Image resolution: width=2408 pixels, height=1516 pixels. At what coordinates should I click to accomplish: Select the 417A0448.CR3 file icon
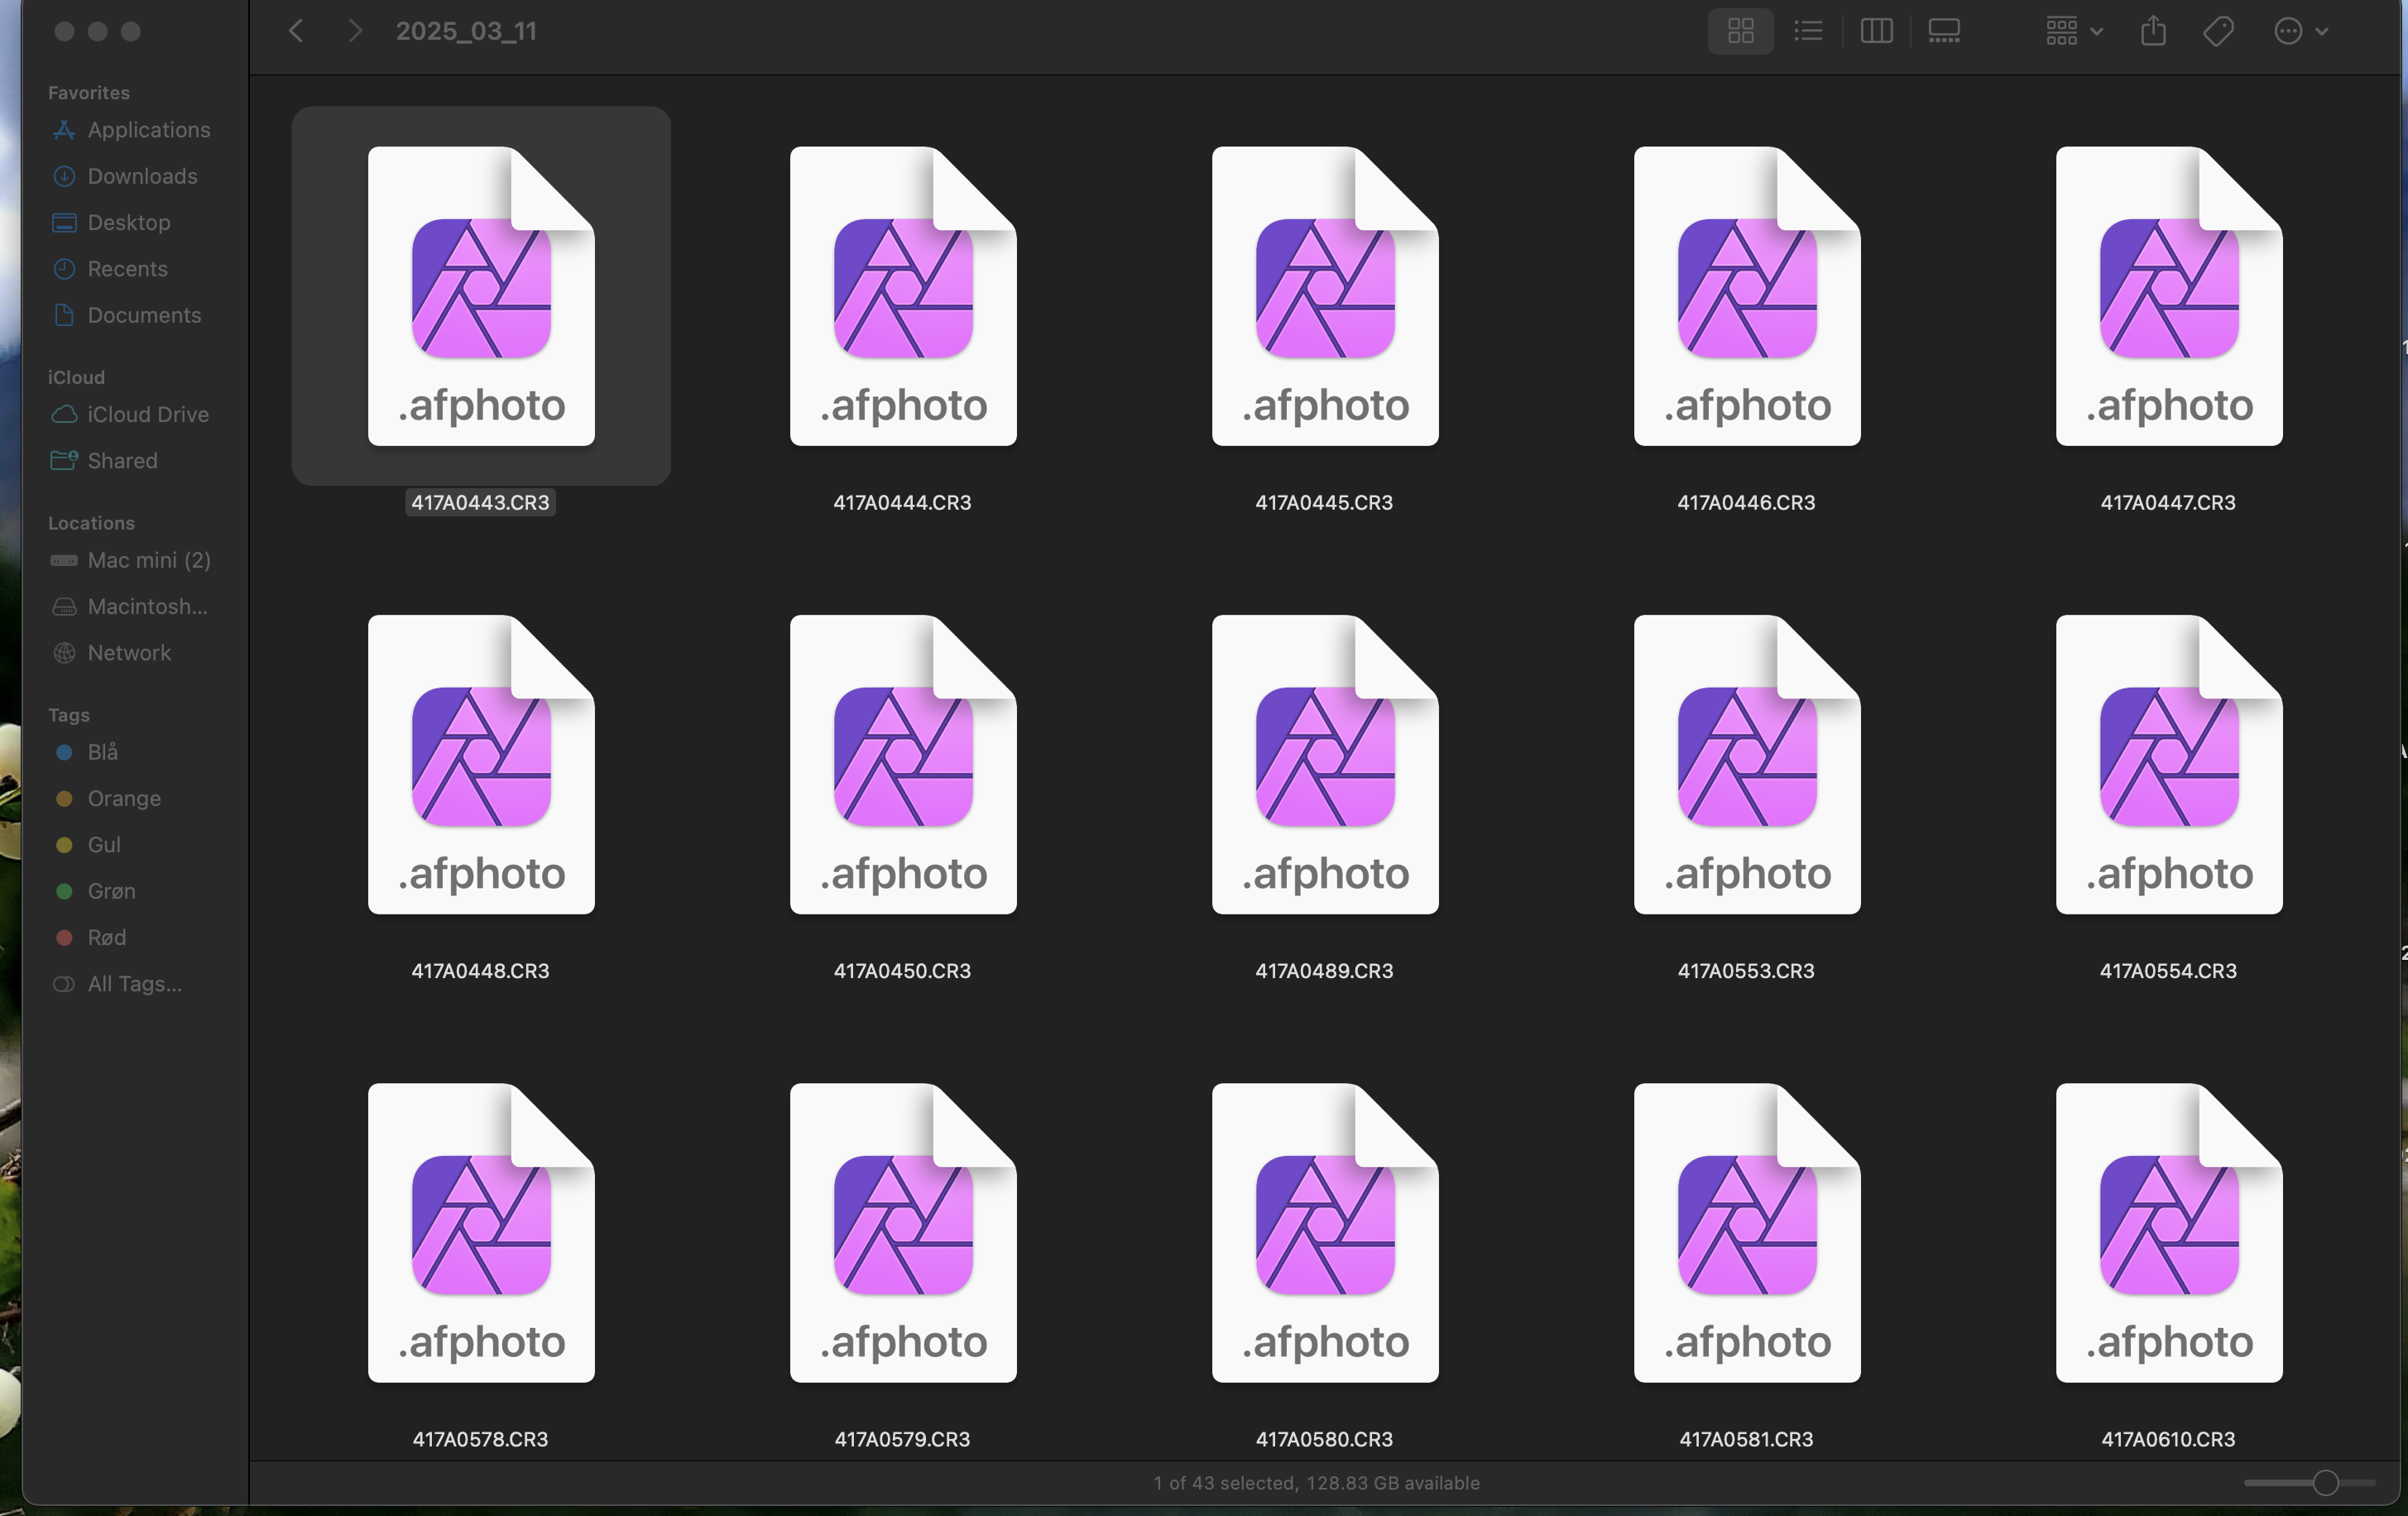(481, 764)
